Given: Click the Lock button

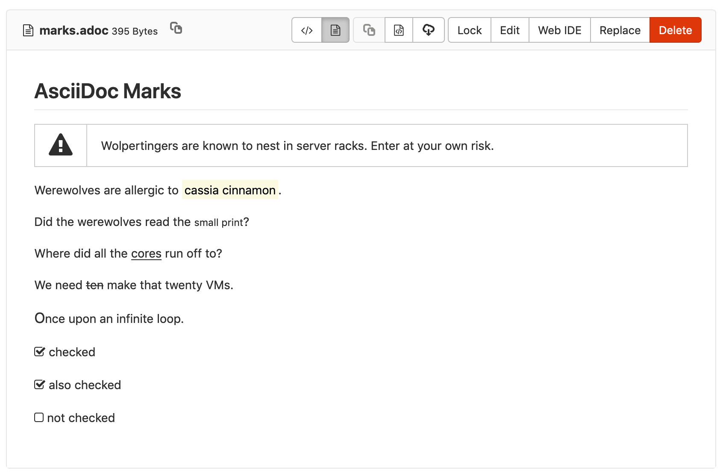Looking at the screenshot, I should 469,30.
